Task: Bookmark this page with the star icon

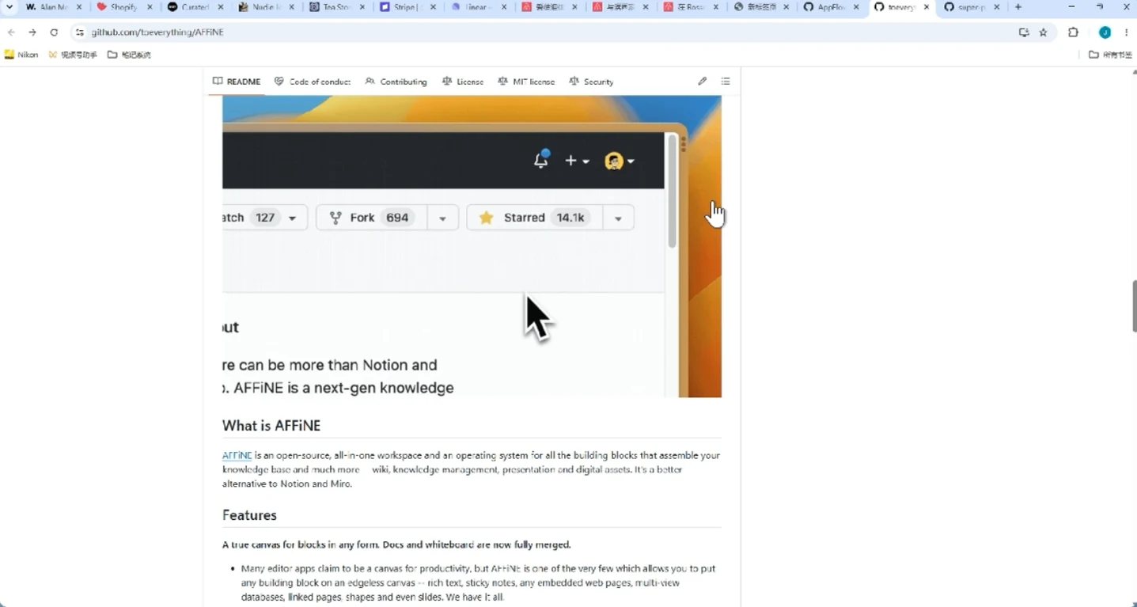Action: click(x=1043, y=32)
